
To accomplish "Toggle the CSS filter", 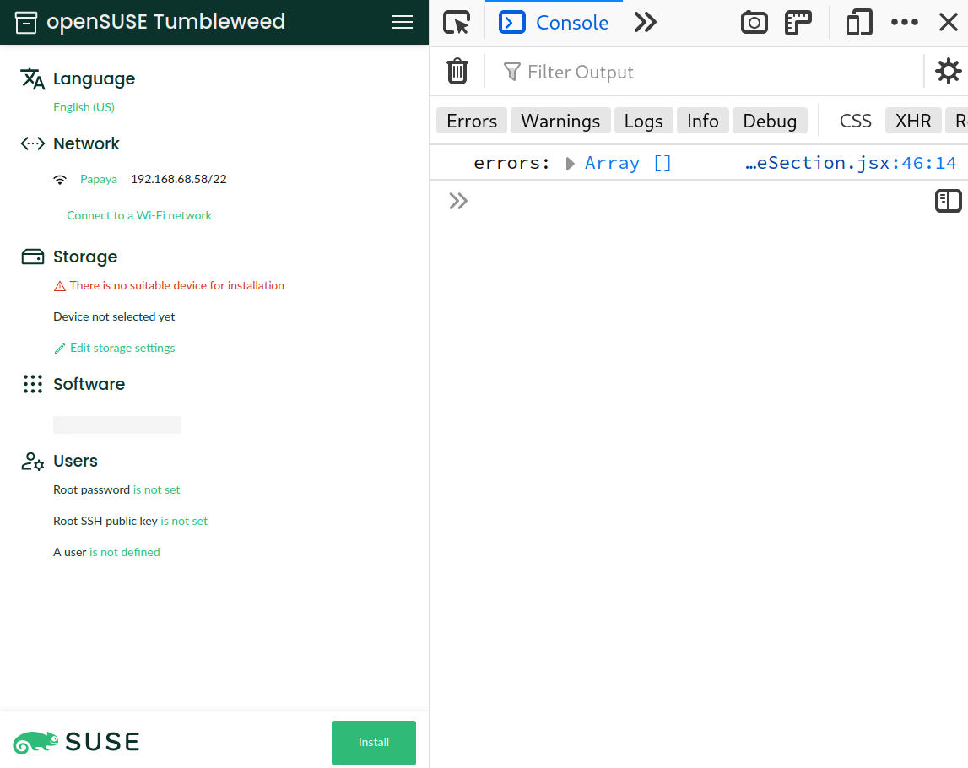I will click(856, 121).
